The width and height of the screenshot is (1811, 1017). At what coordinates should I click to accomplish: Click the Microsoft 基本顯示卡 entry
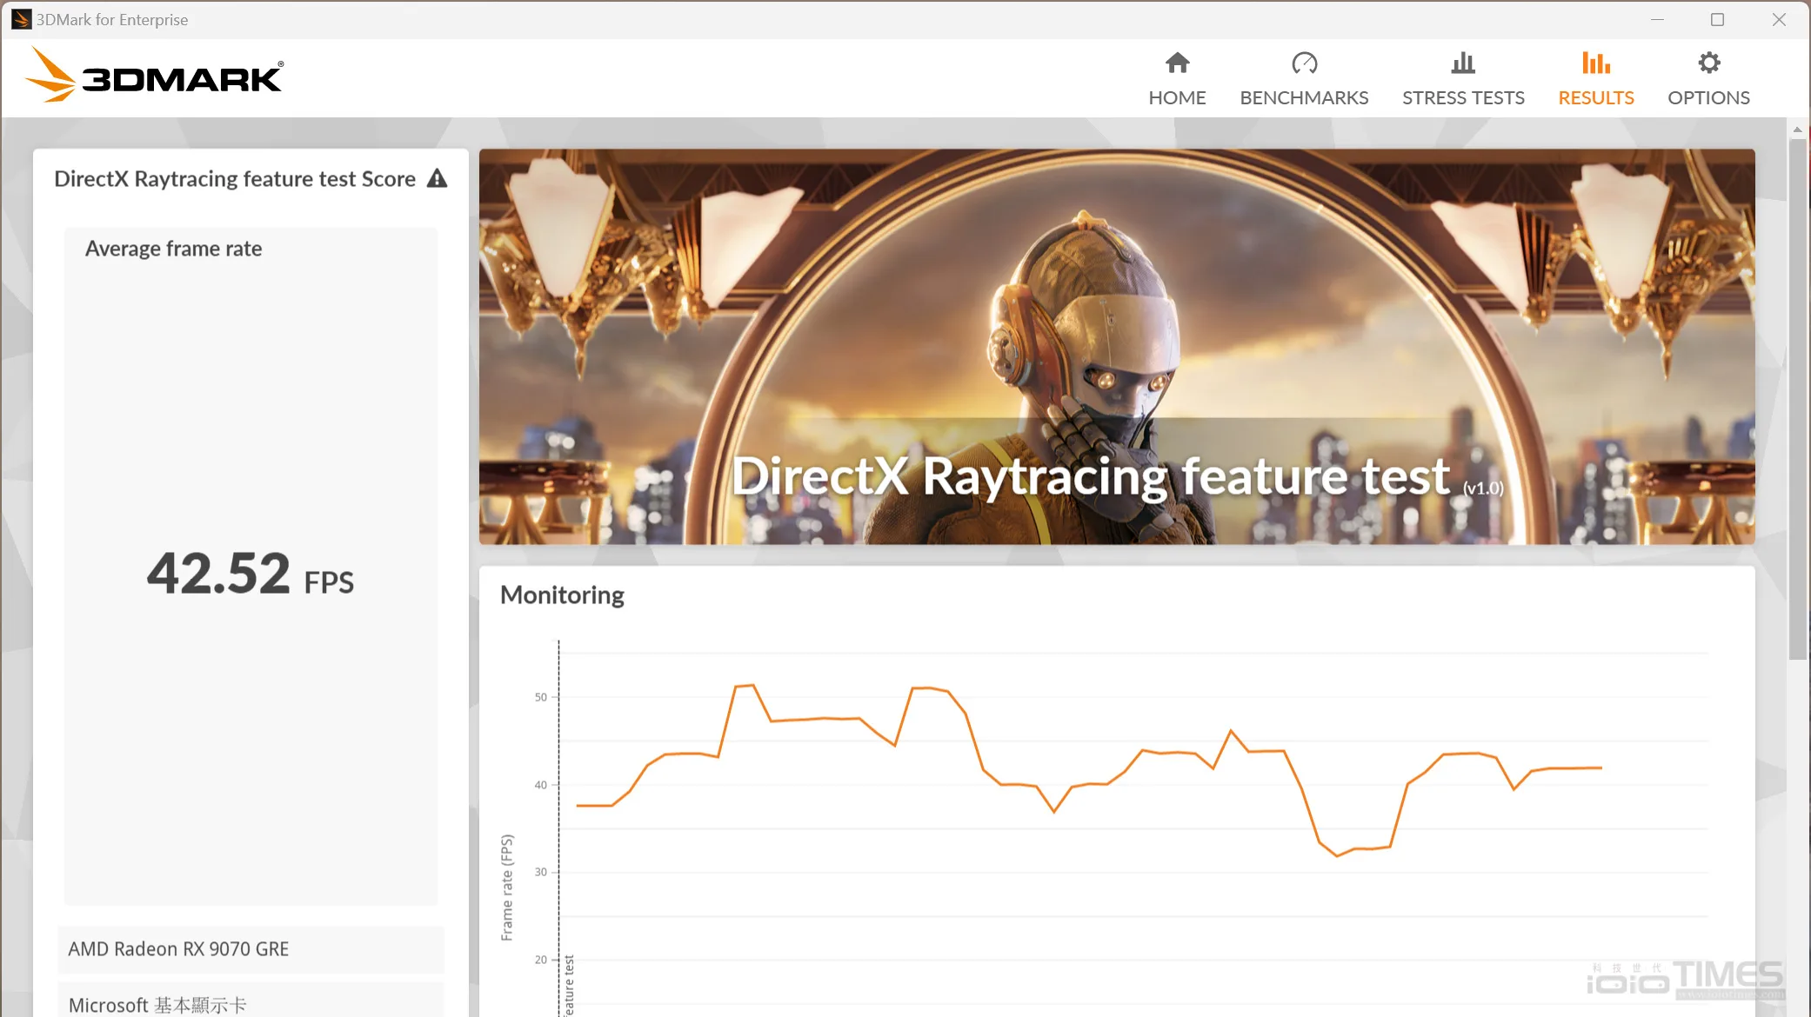251,1001
